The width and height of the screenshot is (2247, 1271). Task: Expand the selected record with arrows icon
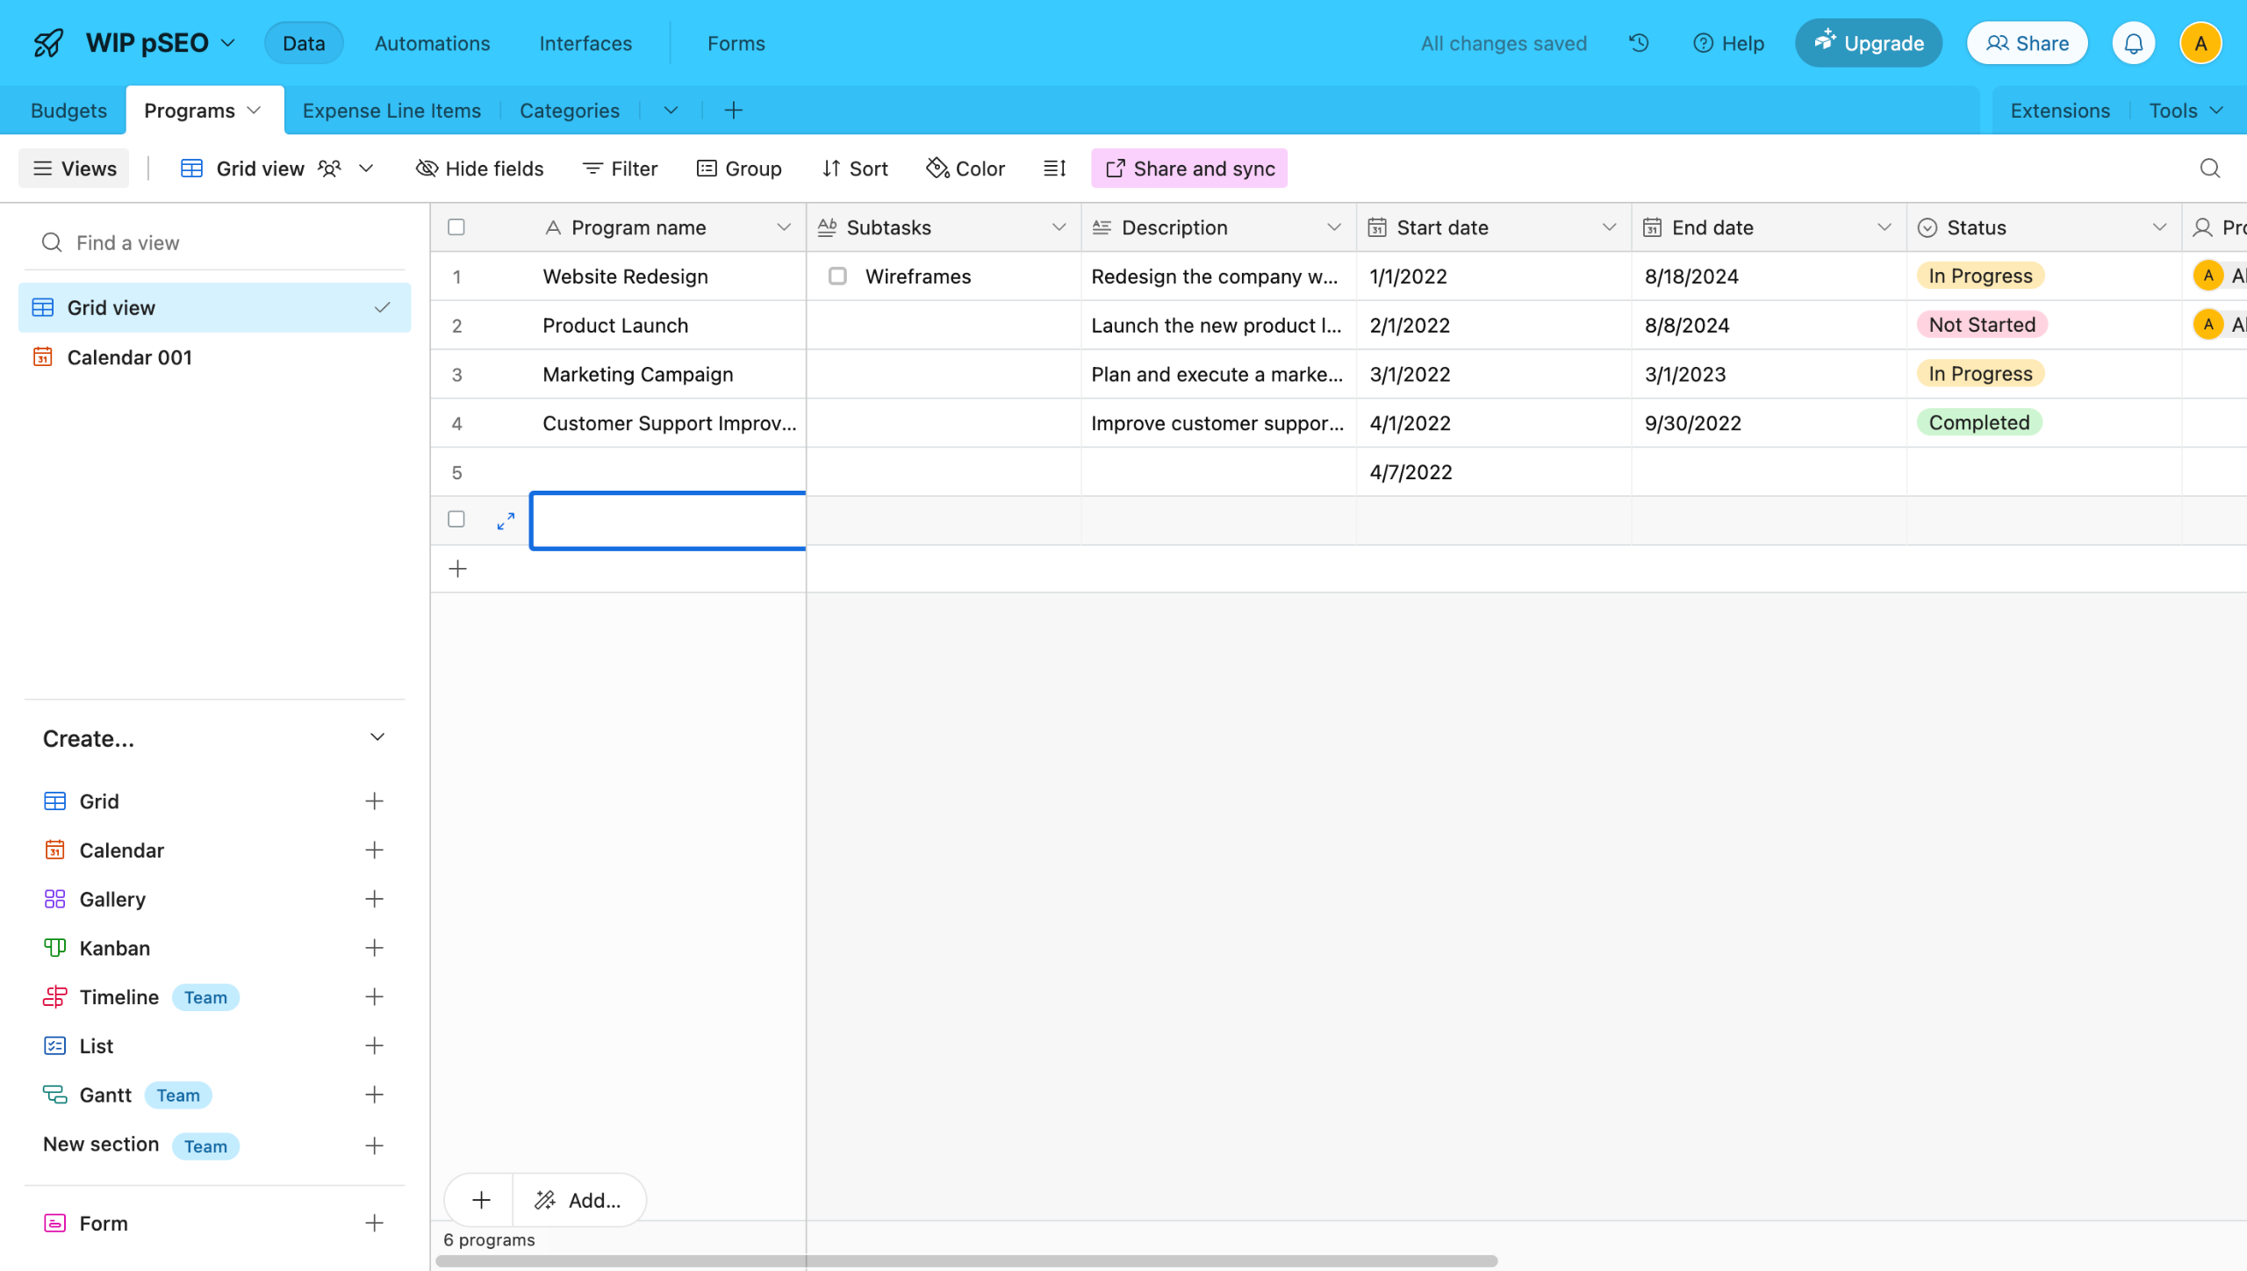coord(506,521)
